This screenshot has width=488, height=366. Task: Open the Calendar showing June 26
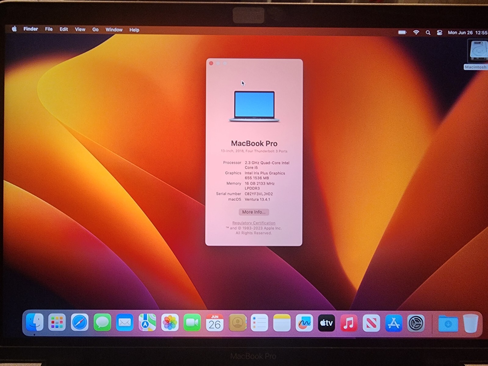coord(215,323)
